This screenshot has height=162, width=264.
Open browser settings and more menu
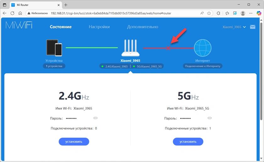click(250, 13)
